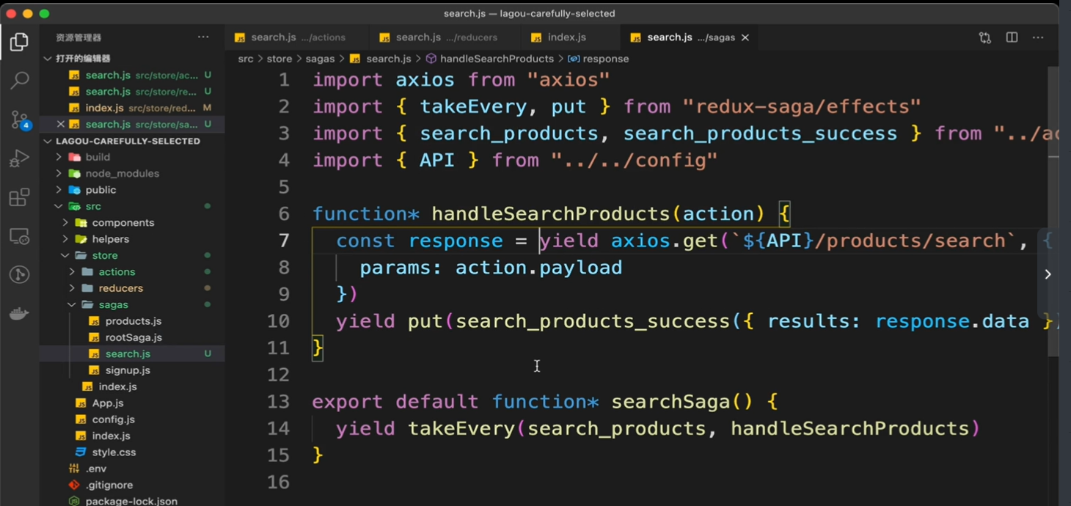Click the action.payload text on line 8
This screenshot has width=1071, height=506.
pos(538,268)
